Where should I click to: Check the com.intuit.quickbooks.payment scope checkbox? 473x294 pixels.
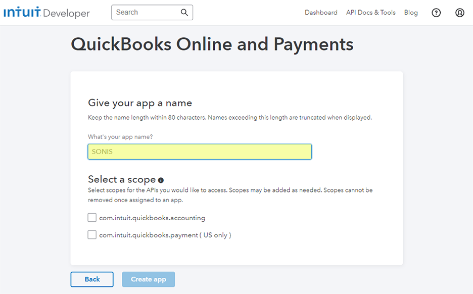[92, 235]
